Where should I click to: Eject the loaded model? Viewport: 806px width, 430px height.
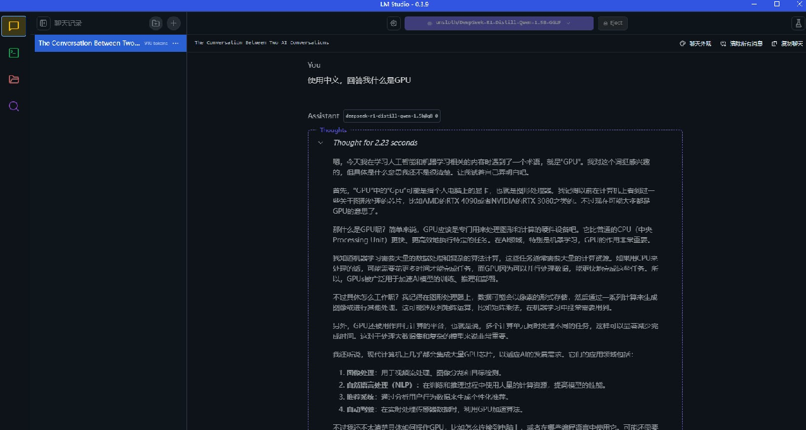(613, 23)
